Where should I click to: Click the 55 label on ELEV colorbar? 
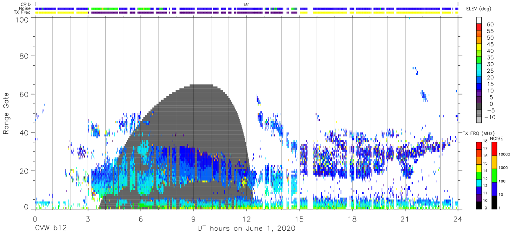point(490,31)
